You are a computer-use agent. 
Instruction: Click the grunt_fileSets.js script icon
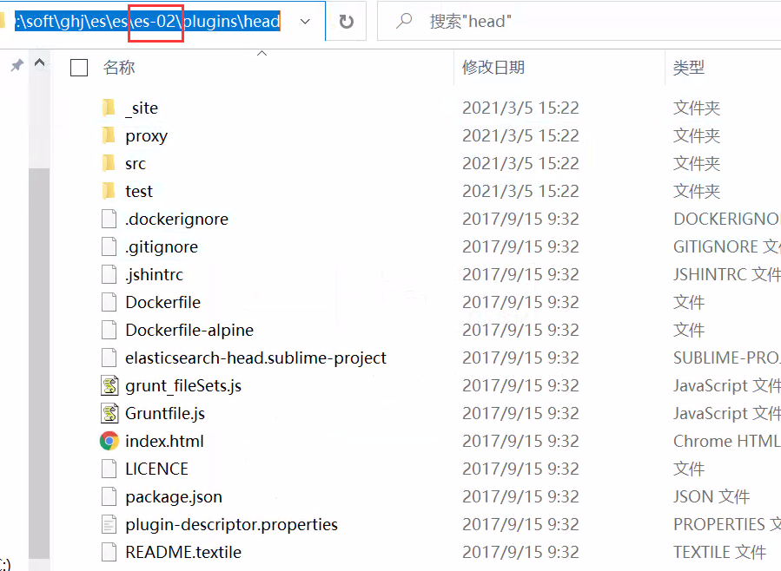(x=109, y=386)
